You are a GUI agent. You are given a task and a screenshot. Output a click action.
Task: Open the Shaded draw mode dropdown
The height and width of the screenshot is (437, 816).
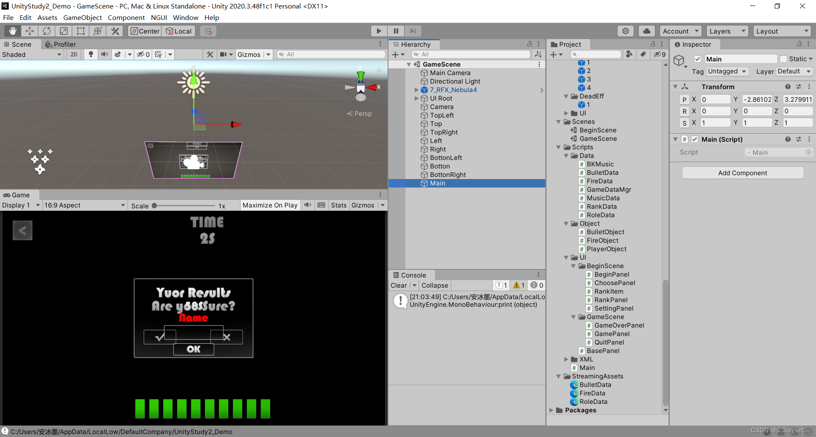tap(32, 54)
